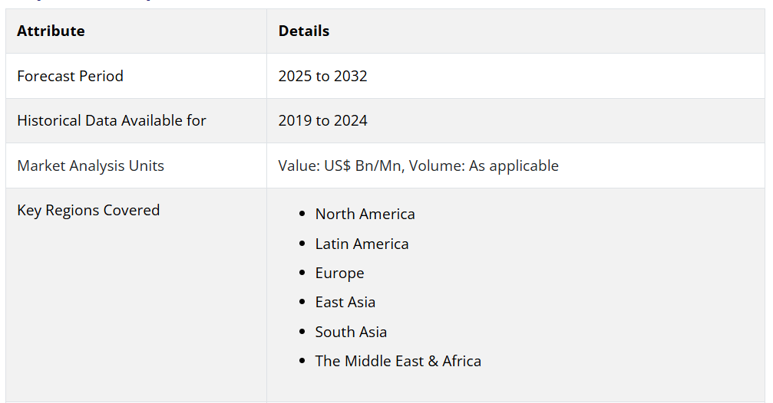Click the Attribute column header
The height and width of the screenshot is (403, 773).
click(51, 31)
